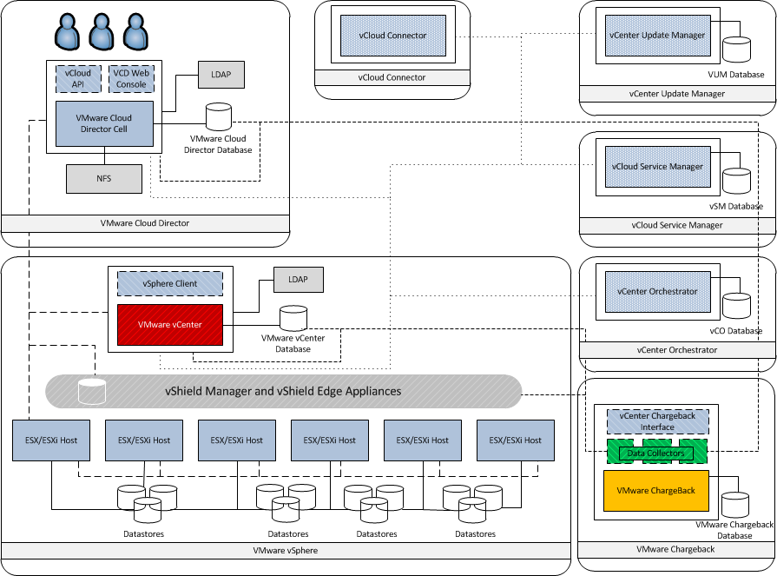The height and width of the screenshot is (576, 777).
Task: Click the LDAP box in VMware Cloud Director
Action: coord(221,75)
